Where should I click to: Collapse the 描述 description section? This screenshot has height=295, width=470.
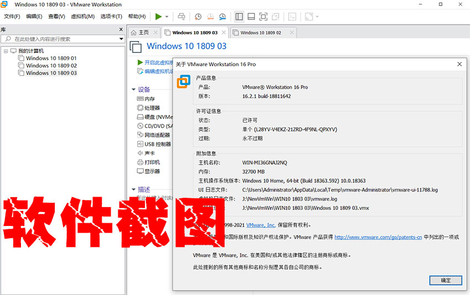click(134, 189)
